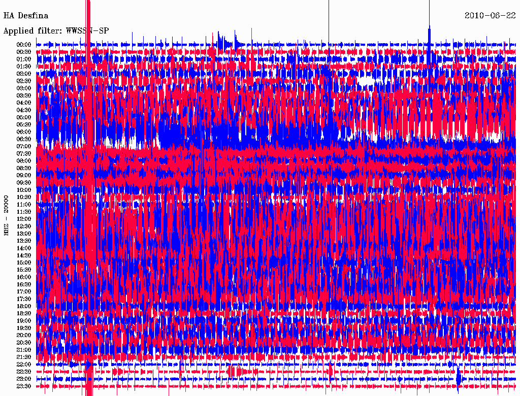Select the 20:30 time label

[24, 343]
